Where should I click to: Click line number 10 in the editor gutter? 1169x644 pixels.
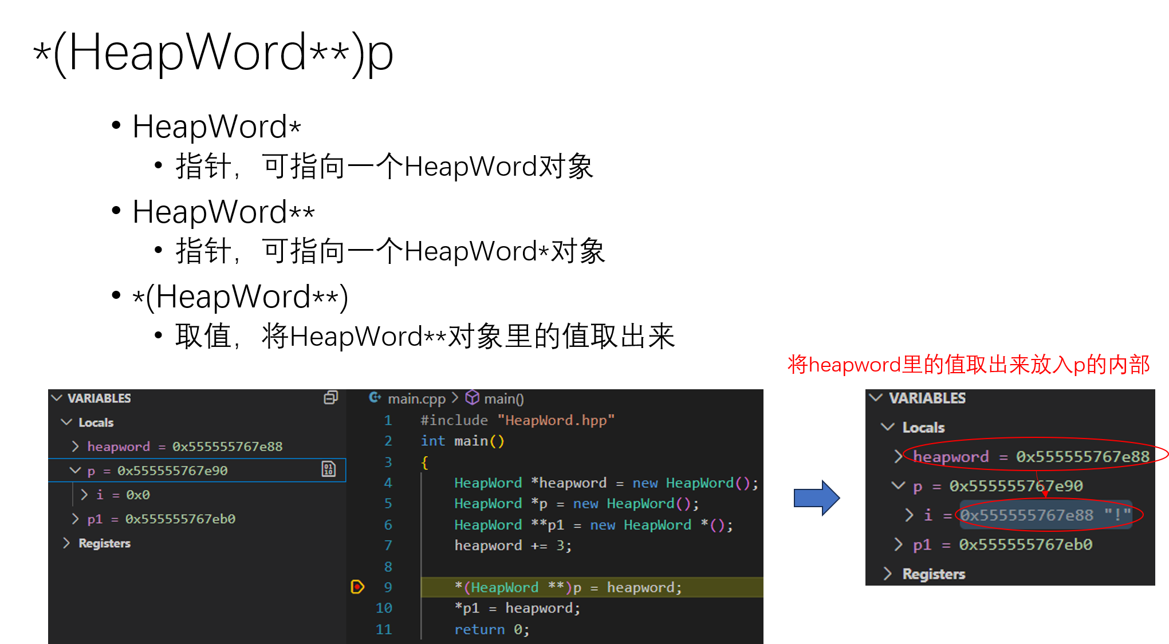[x=384, y=608]
